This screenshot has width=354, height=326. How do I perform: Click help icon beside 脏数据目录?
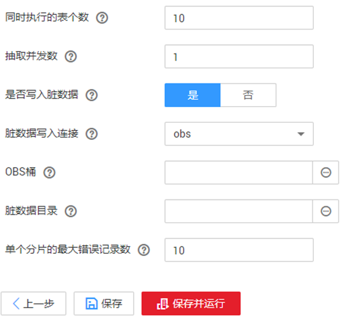[x=71, y=212]
